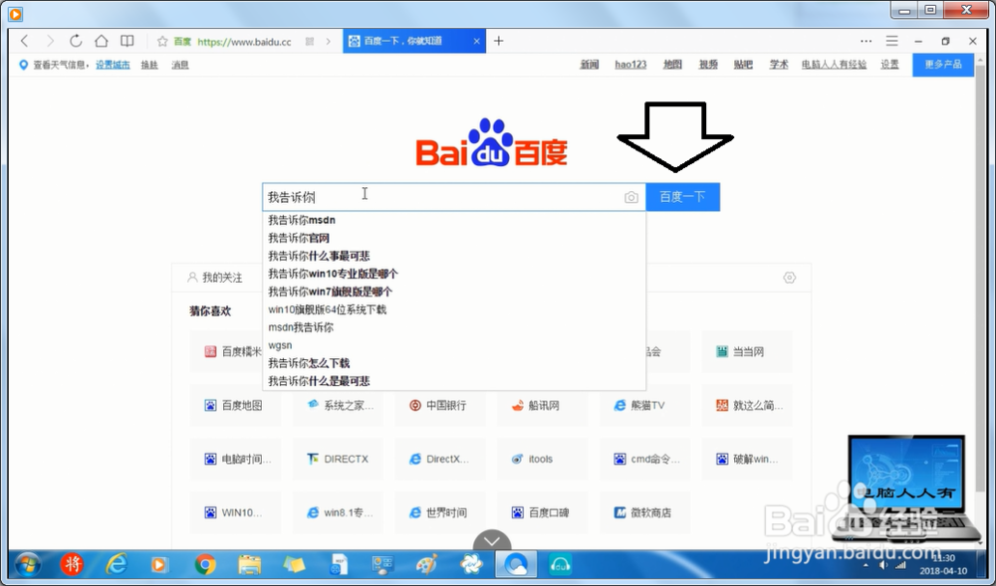Launch Internet Explorer from the taskbar
This screenshot has width=996, height=586.
point(117,564)
